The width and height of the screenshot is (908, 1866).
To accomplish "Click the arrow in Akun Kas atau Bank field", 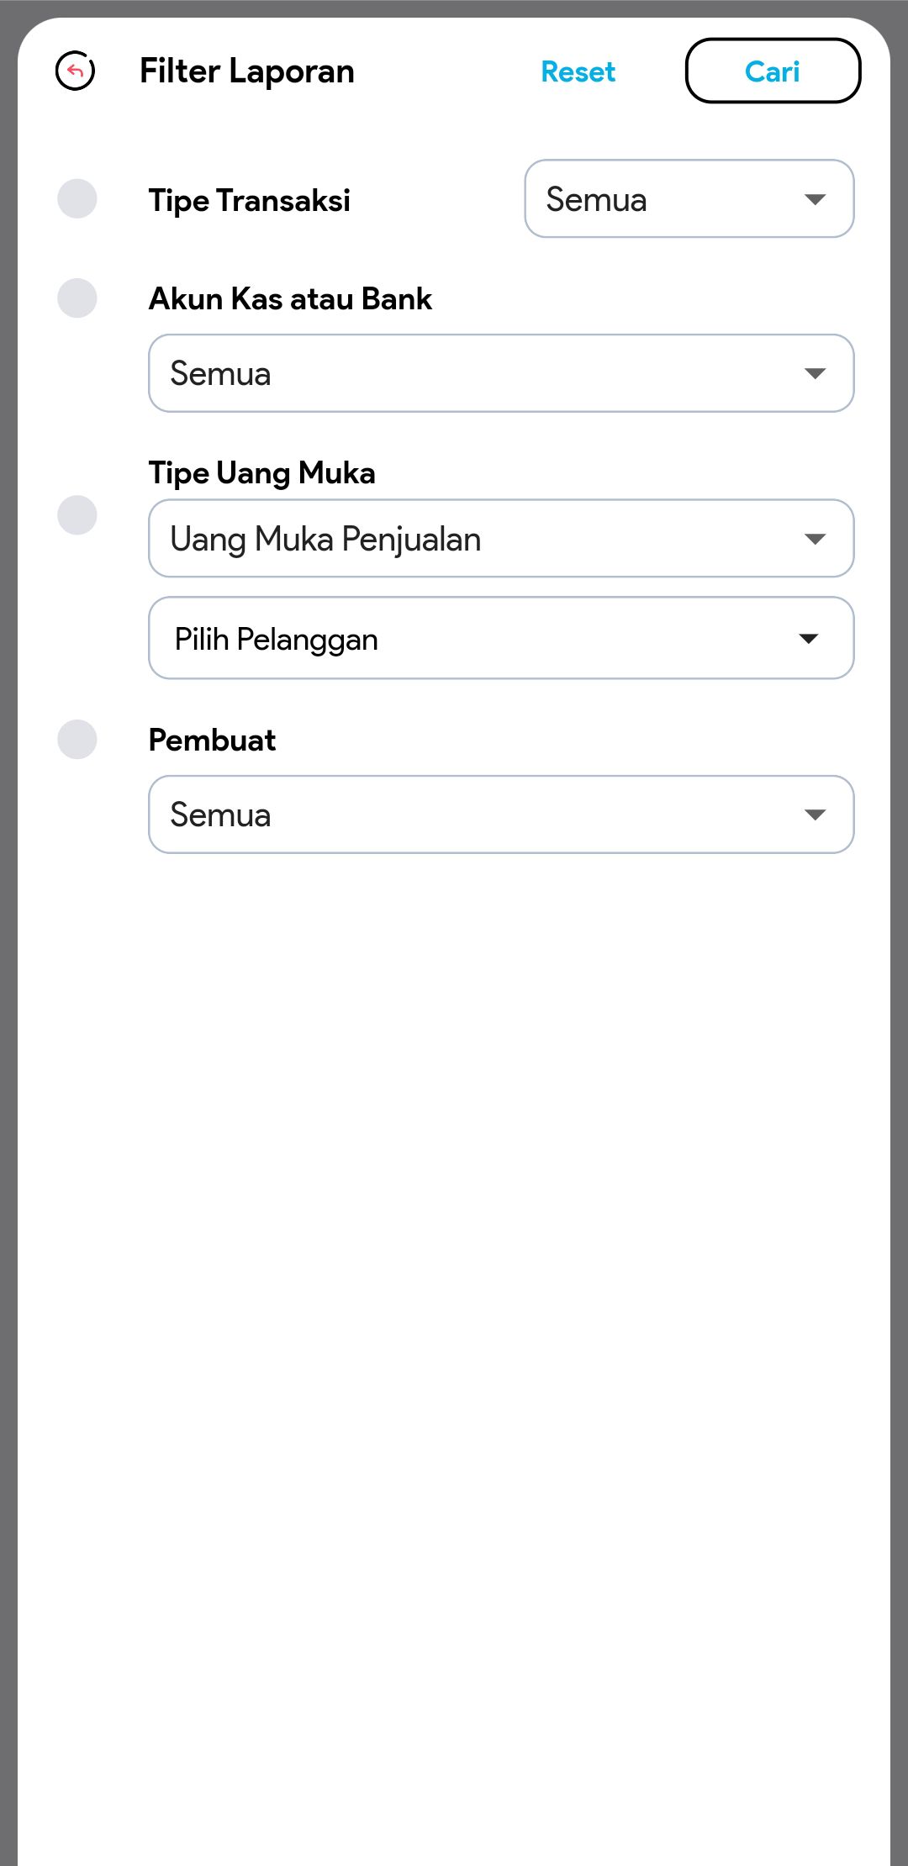I will click(815, 374).
